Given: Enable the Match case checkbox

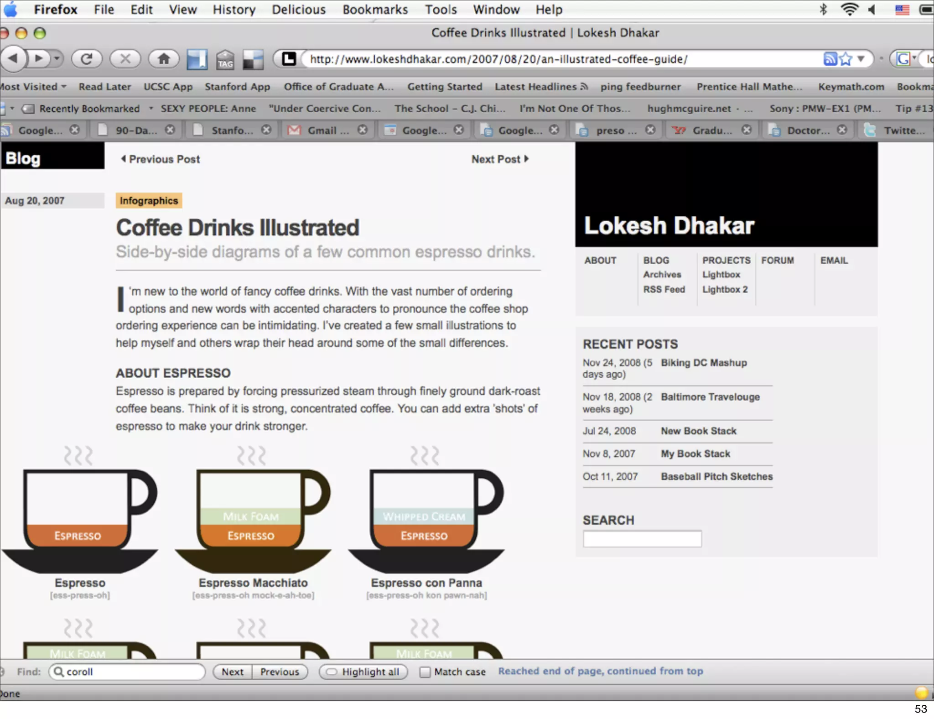Looking at the screenshot, I should click(425, 672).
